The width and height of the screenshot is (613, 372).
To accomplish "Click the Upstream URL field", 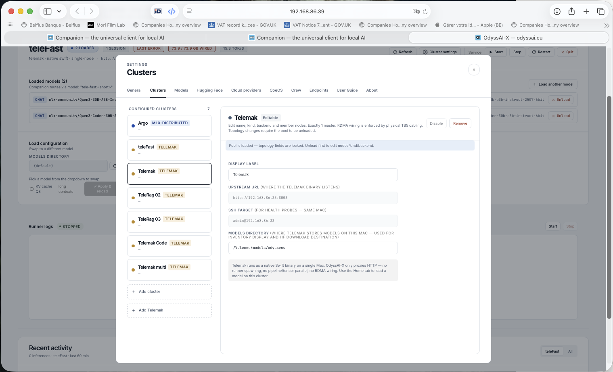I will [x=313, y=198].
